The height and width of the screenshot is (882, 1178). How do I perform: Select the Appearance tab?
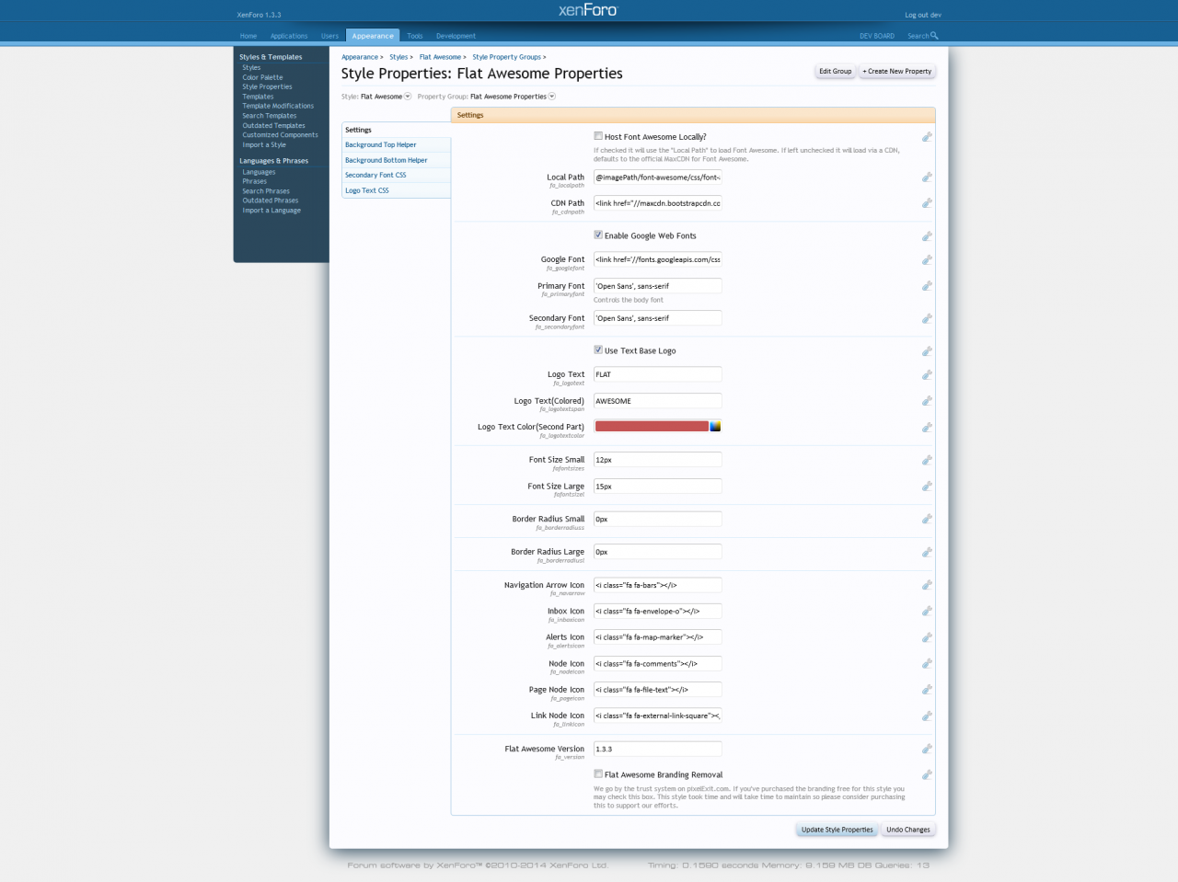(x=373, y=36)
